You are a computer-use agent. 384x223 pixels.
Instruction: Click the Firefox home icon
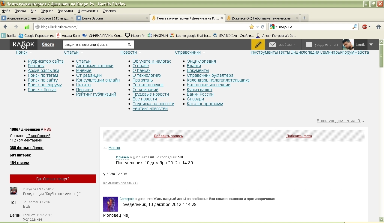379,27
